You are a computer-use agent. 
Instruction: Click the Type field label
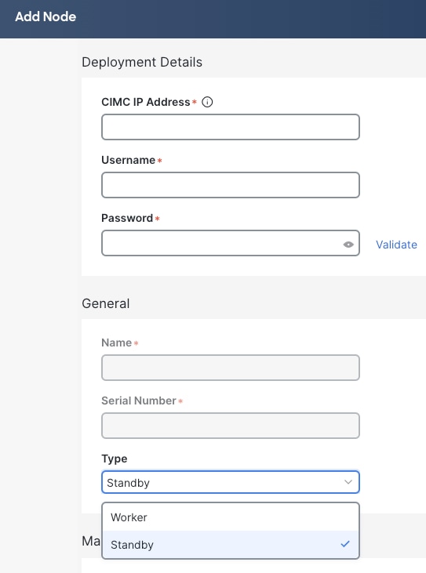pos(115,459)
